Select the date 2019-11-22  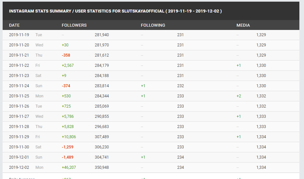pyautogui.click(x=19, y=65)
